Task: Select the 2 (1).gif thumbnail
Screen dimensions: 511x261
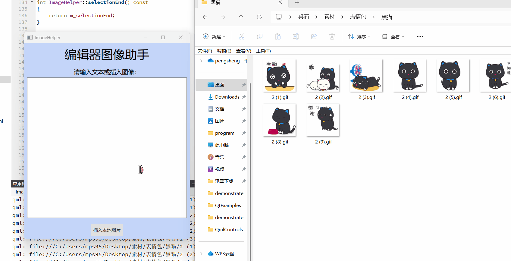Action: [x=279, y=75]
